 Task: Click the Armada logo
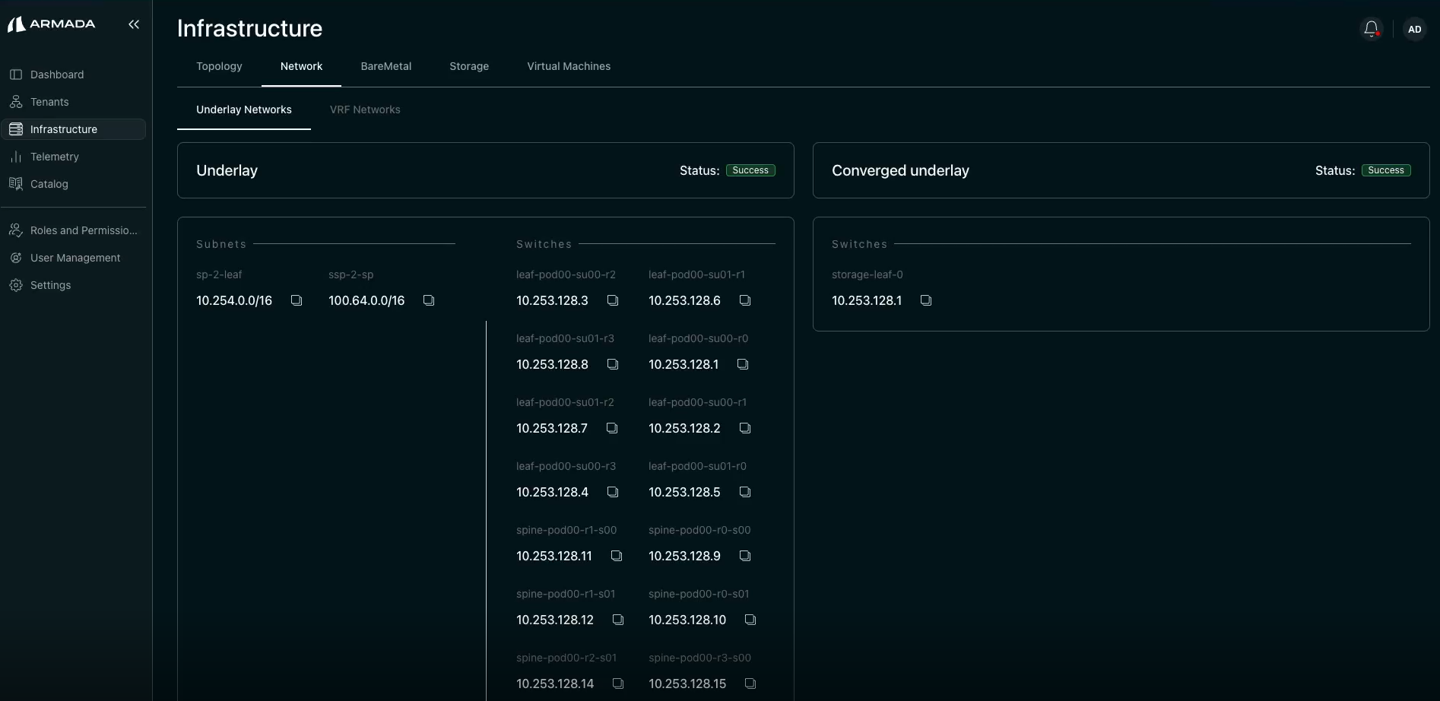coord(52,24)
